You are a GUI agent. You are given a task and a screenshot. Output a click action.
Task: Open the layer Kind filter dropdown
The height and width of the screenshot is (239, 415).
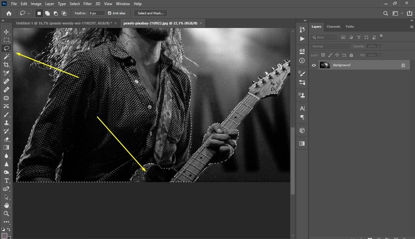point(324,37)
